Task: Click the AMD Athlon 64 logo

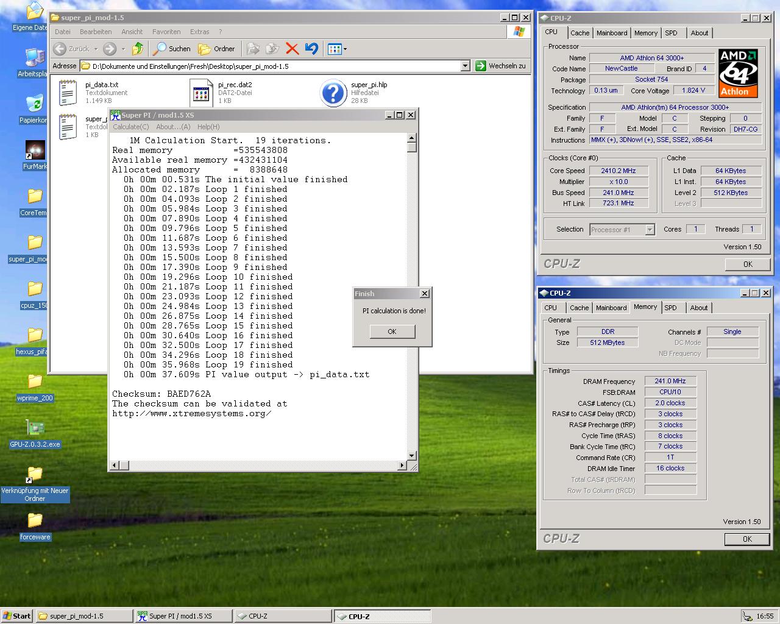Action: (x=738, y=73)
